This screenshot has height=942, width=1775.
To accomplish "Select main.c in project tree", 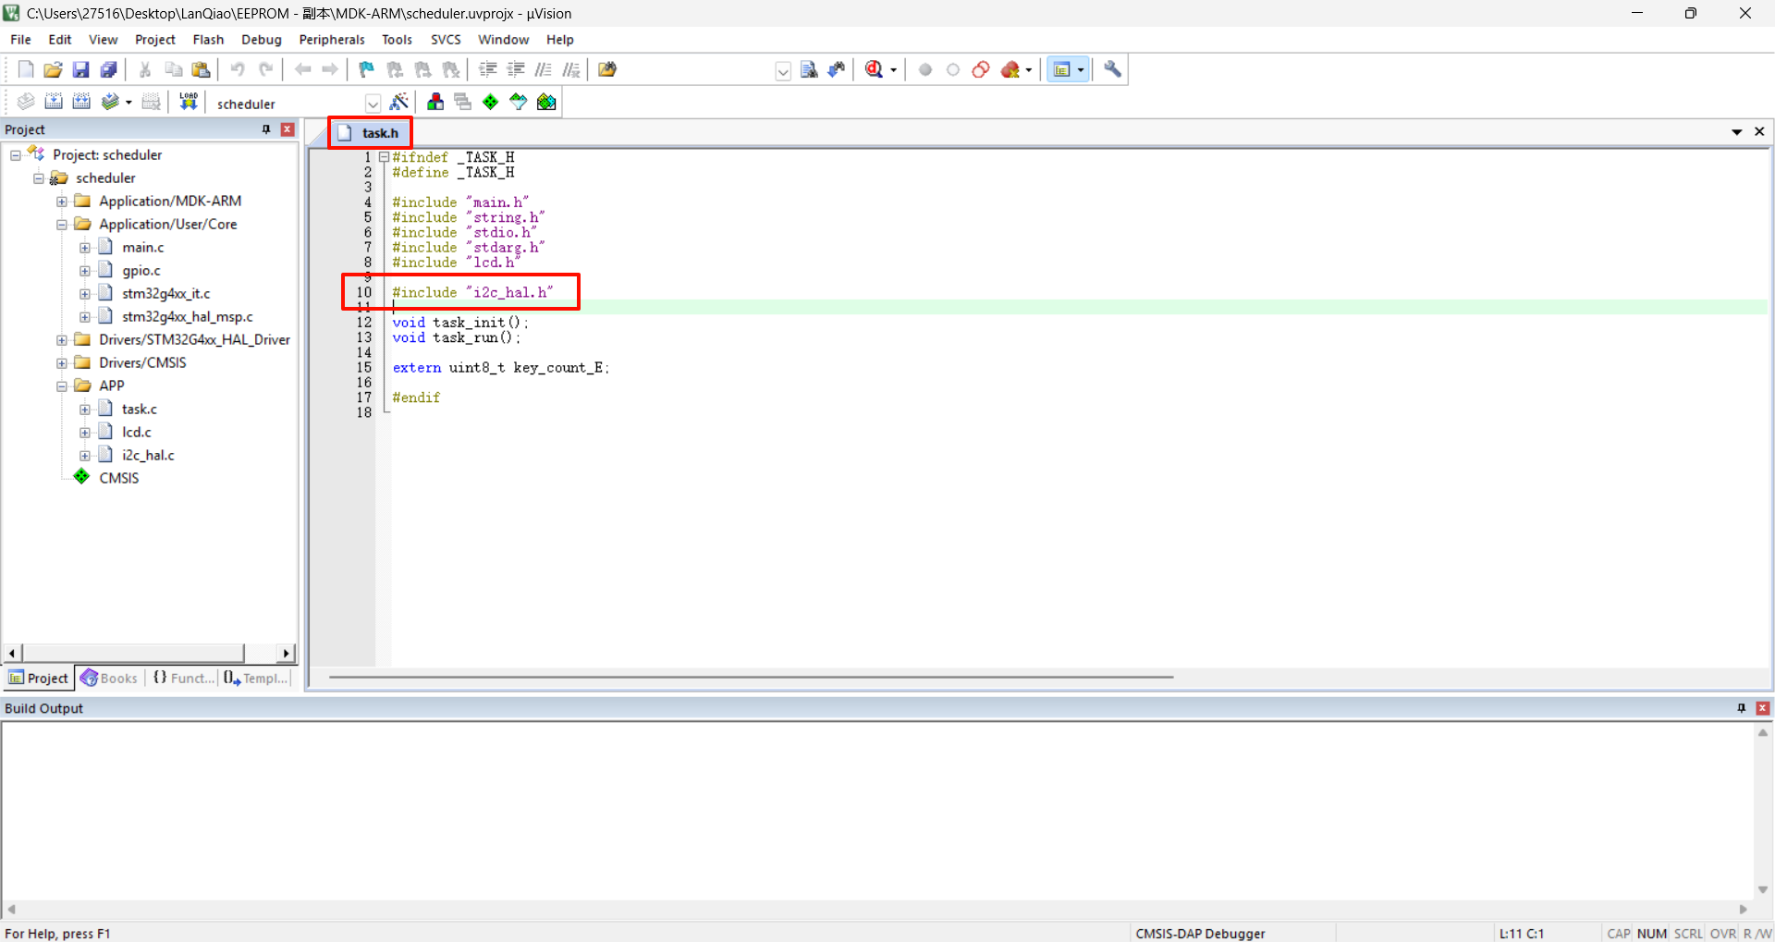I will pos(142,247).
